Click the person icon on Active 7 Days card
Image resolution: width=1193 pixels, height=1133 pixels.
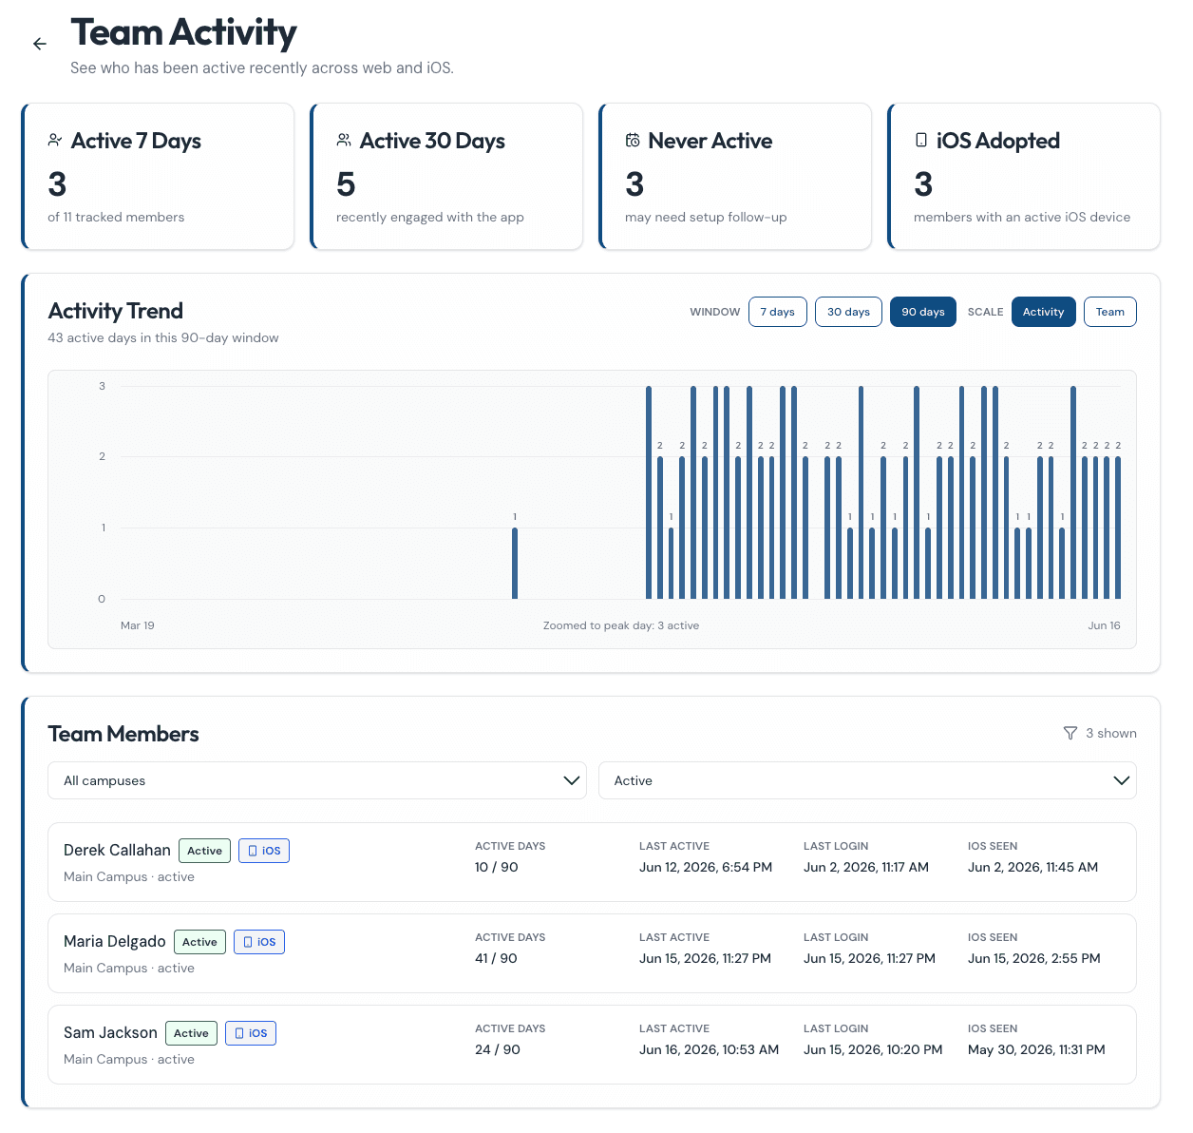pyautogui.click(x=55, y=140)
